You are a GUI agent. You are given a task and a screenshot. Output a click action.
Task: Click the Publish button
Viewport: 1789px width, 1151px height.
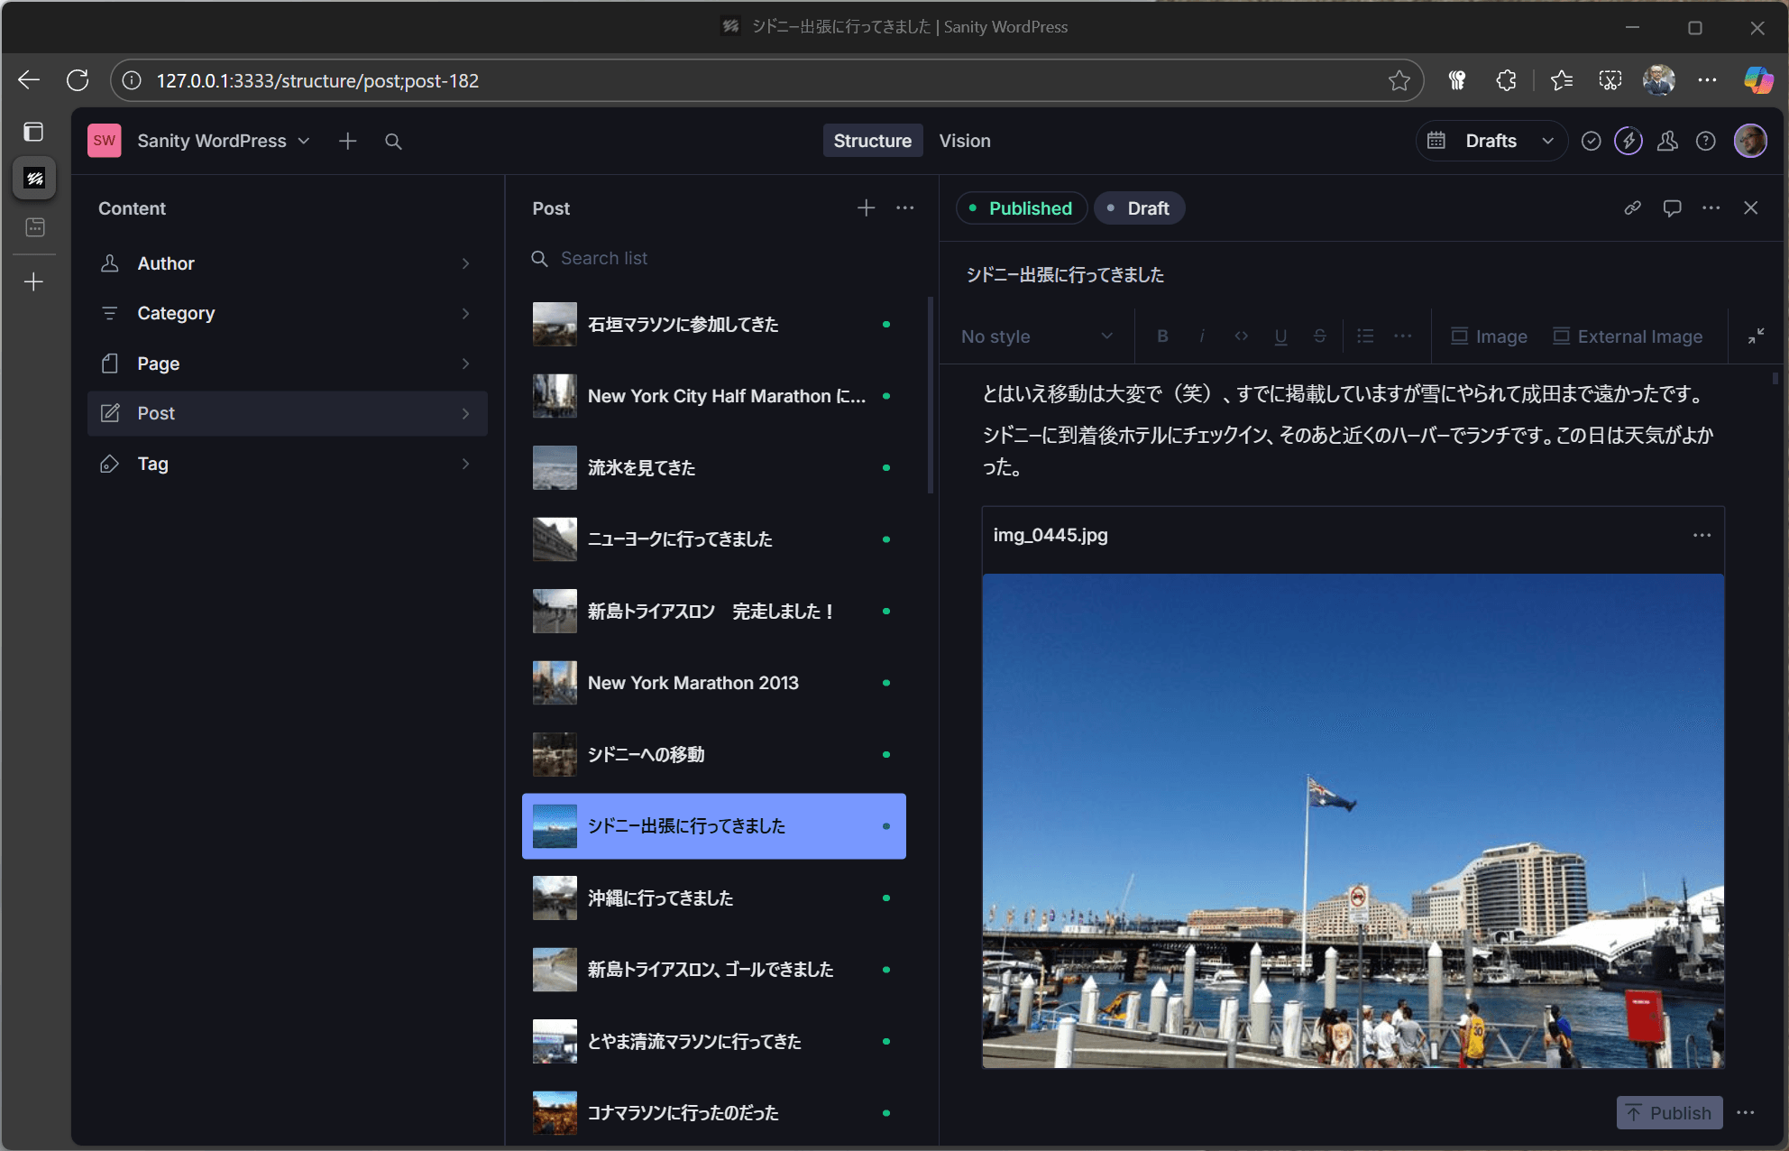pyautogui.click(x=1669, y=1113)
